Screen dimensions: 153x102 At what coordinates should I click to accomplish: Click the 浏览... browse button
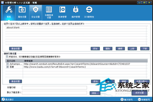(95, 93)
